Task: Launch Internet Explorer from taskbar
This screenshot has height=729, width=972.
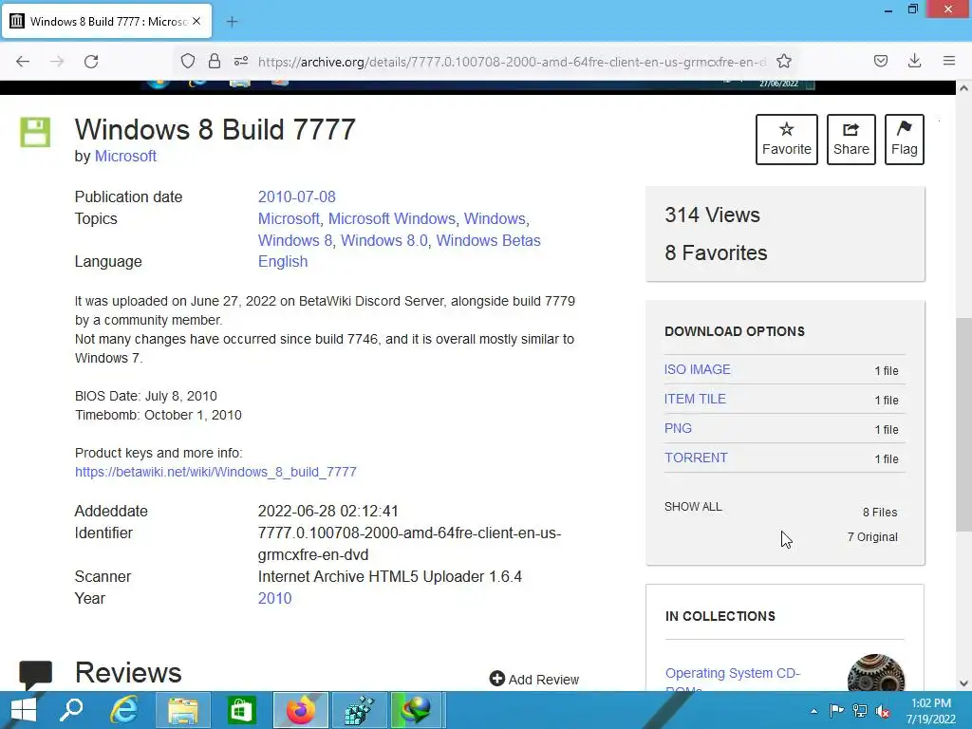Action: [124, 710]
